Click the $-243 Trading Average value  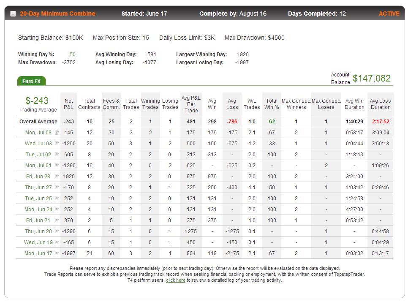37,101
